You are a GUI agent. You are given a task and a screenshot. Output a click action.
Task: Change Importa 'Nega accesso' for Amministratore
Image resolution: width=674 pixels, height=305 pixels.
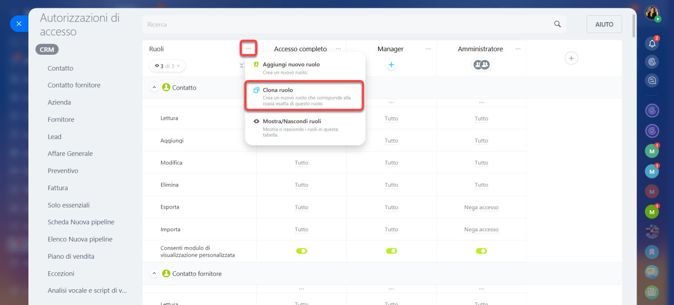(x=481, y=230)
